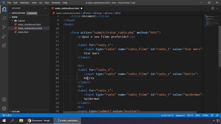
Task: Click 'Qual o seu filme preferido?' text
Action: tap(105, 37)
